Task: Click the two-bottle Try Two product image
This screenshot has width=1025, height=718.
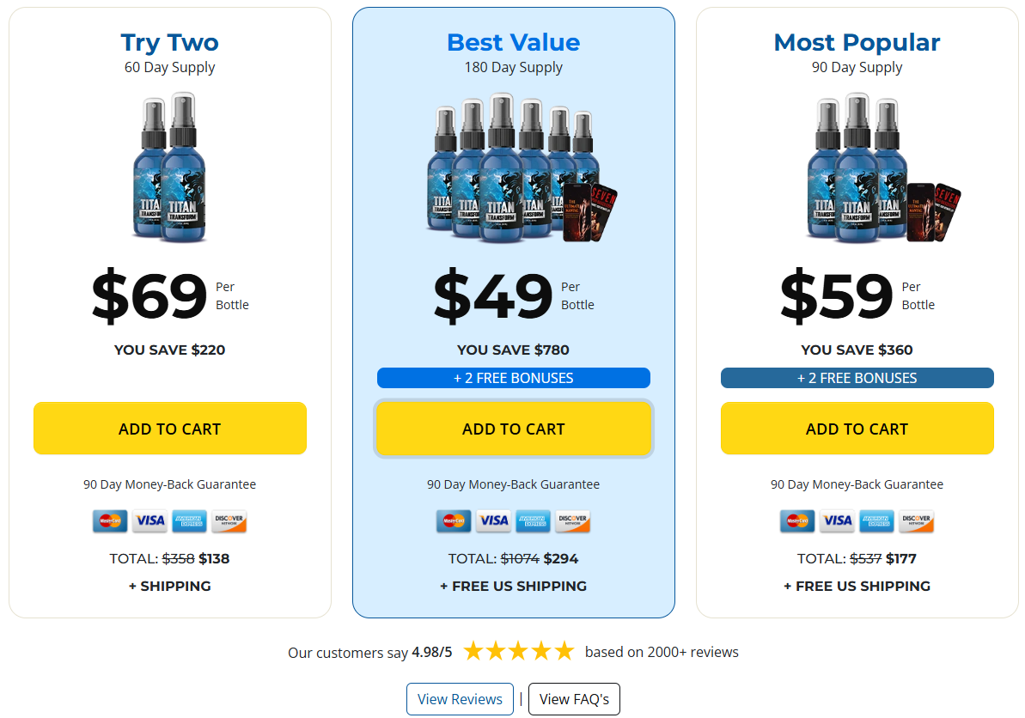Action: (x=170, y=167)
